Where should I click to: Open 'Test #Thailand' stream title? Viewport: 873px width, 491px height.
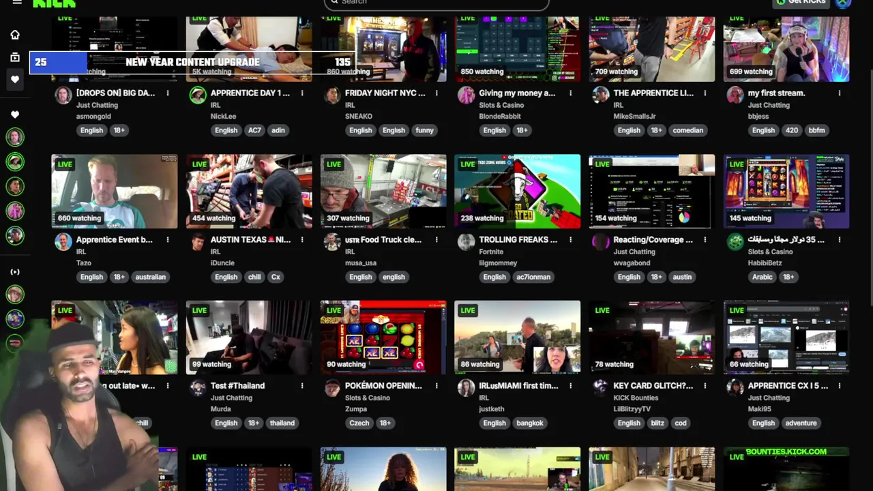[237, 385]
